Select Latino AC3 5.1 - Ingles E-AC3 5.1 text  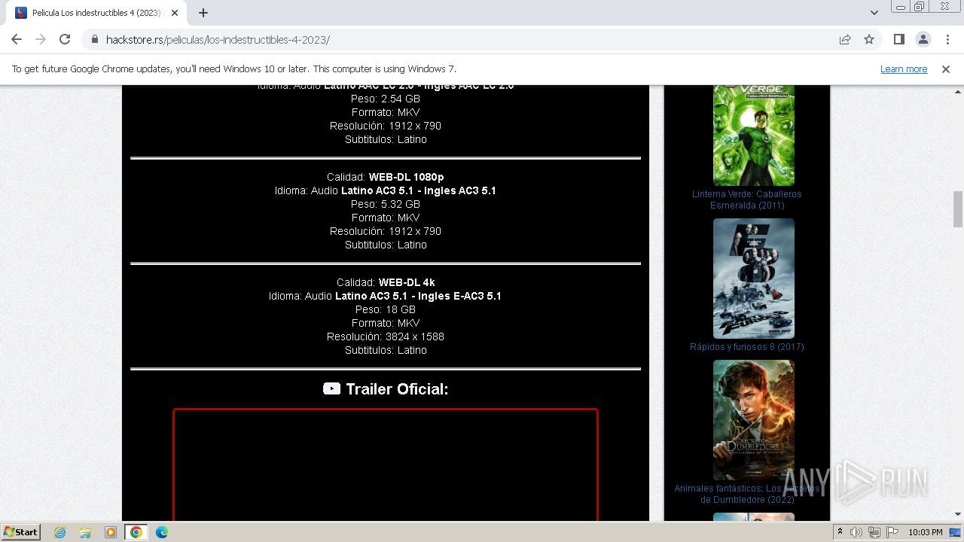(x=418, y=296)
